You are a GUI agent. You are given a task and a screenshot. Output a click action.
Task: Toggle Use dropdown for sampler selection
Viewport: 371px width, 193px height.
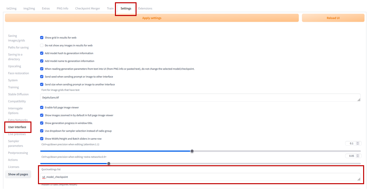click(42, 131)
